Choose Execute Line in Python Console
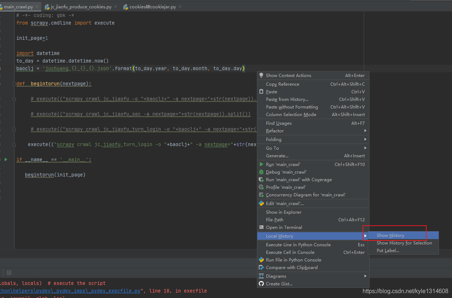Viewport: 452px width, 298px height. (313, 245)
